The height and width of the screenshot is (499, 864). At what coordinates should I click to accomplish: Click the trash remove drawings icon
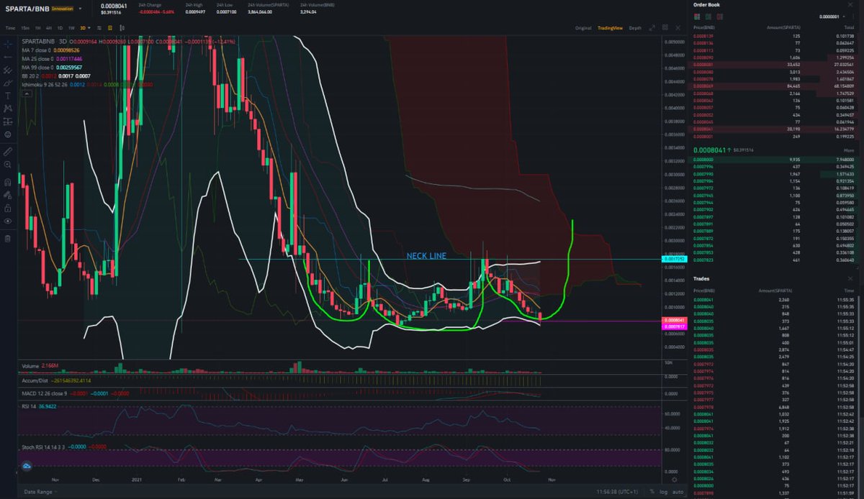tap(8, 238)
